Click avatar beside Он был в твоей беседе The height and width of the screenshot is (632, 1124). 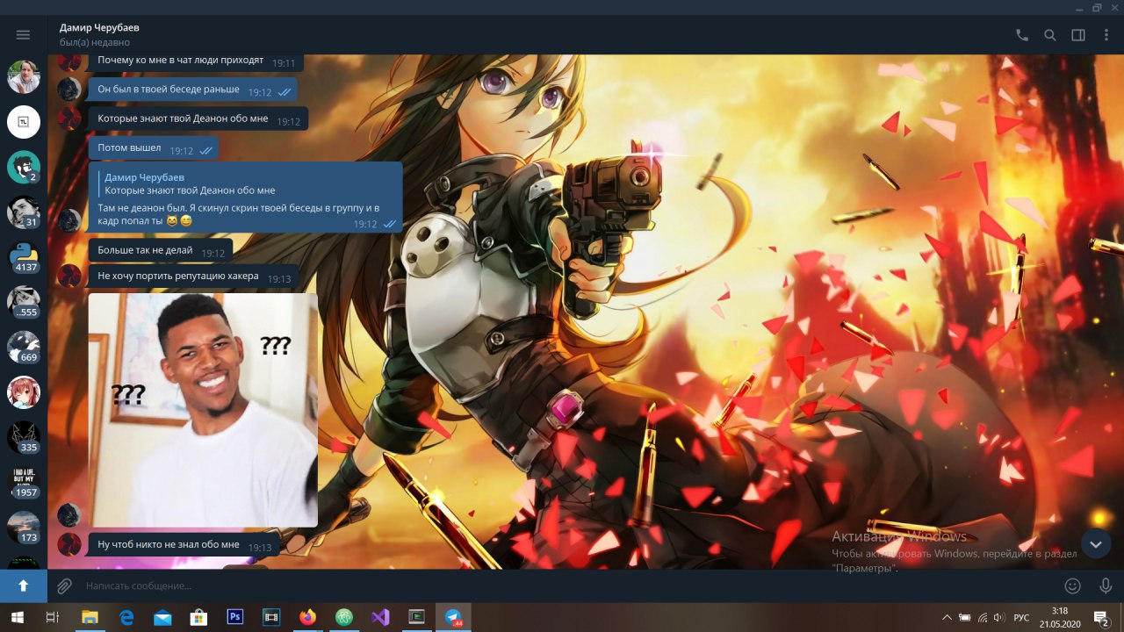click(69, 90)
